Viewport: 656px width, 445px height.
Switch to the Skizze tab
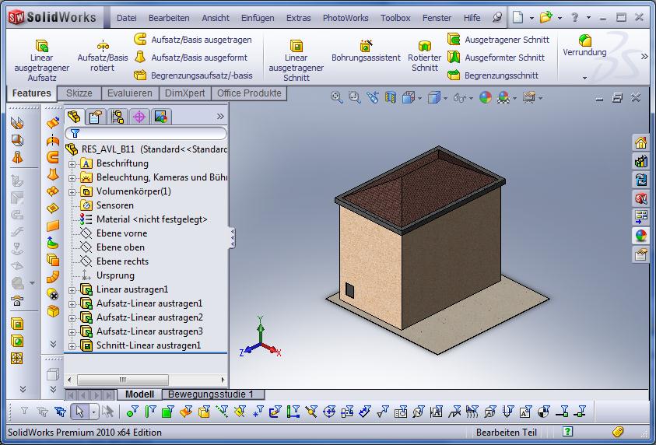coord(79,93)
